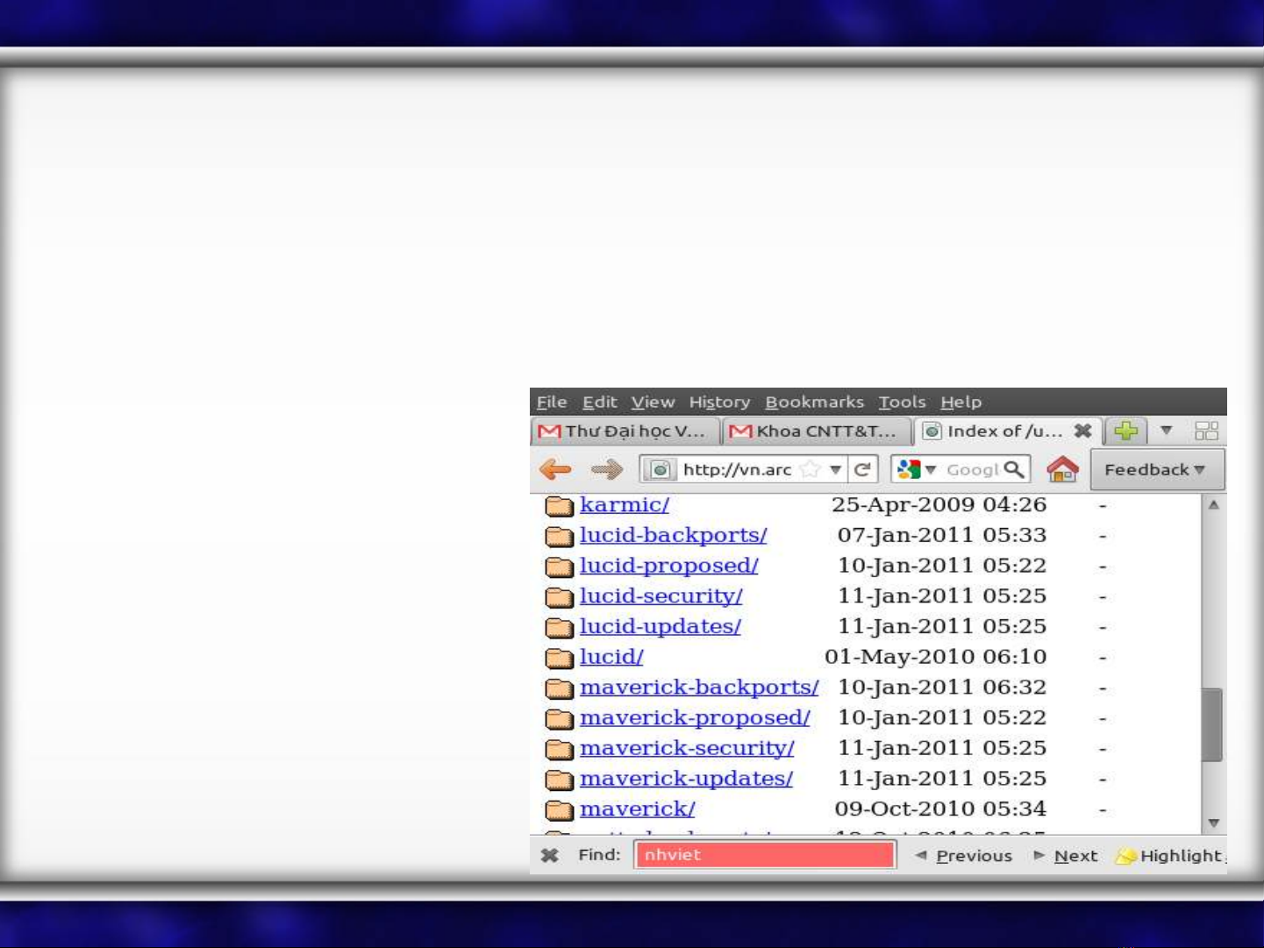Image resolution: width=1264 pixels, height=948 pixels.
Task: Bookmark the page with the star icon
Action: [x=811, y=470]
